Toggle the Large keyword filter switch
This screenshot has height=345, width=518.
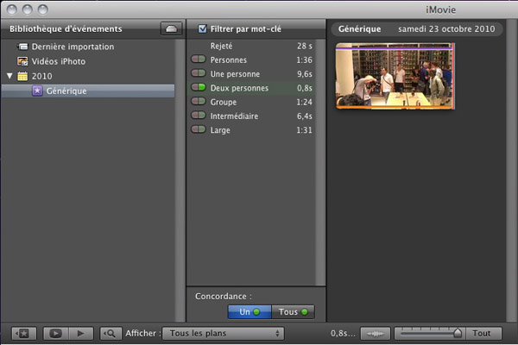point(199,129)
